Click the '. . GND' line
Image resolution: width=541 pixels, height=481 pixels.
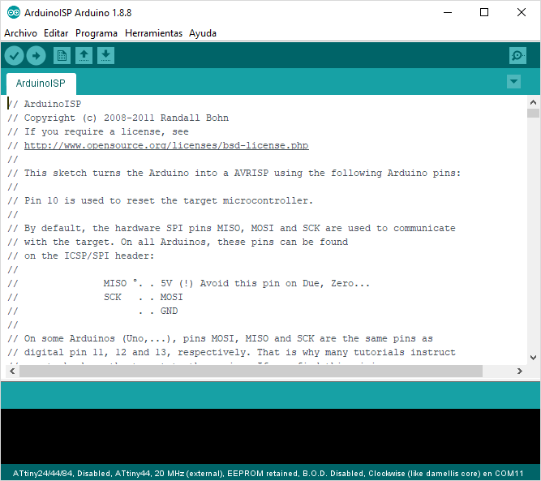point(92,311)
